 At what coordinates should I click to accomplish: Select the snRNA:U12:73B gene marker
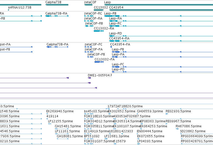[x=9, y=10]
